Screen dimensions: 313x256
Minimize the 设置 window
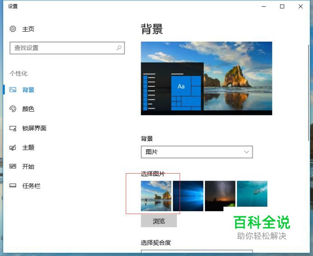tap(264, 7)
